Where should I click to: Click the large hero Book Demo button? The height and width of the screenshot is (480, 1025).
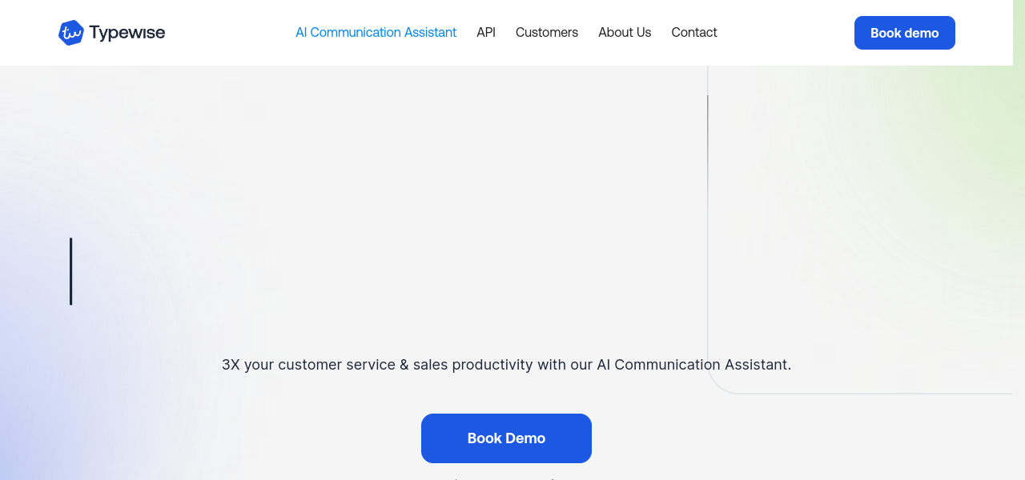(x=506, y=438)
